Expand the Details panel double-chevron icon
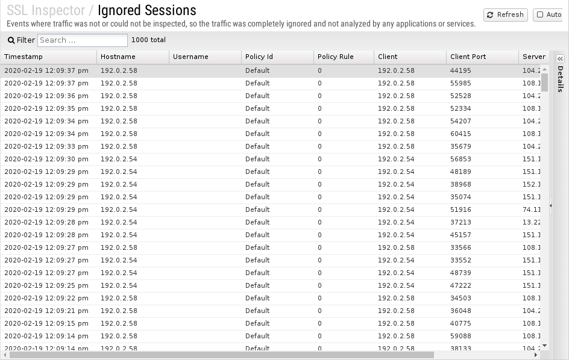569x360 pixels. click(561, 59)
